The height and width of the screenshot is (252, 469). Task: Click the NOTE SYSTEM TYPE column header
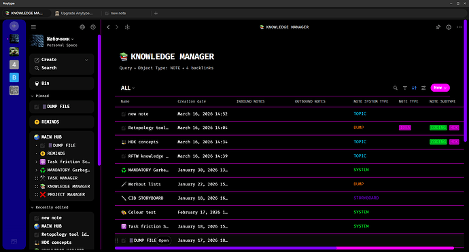click(371, 101)
